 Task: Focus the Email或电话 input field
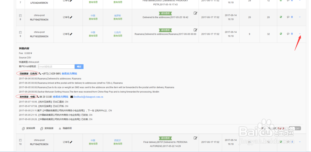coord(56,67)
